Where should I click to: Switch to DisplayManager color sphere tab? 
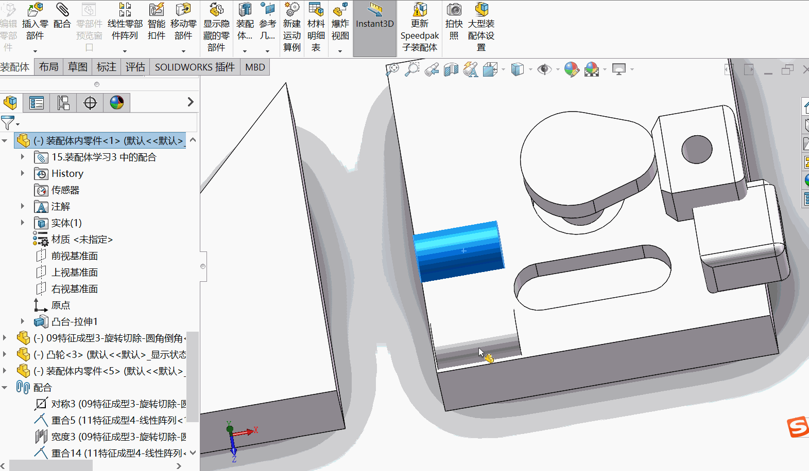(x=117, y=103)
